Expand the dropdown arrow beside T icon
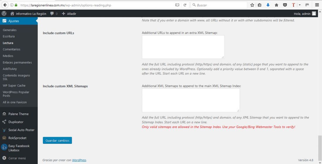The height and width of the screenshot is (164, 322). click(300, 5)
